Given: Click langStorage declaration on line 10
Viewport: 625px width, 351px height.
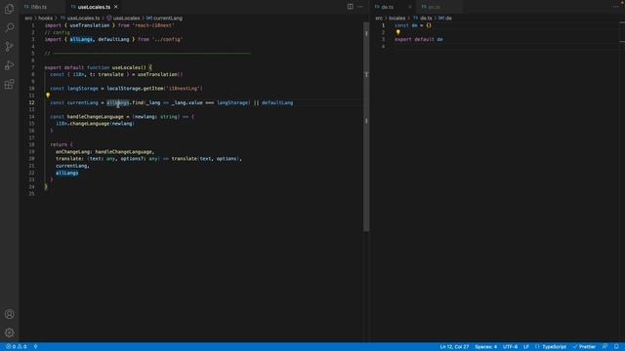Looking at the screenshot, I should (82, 89).
